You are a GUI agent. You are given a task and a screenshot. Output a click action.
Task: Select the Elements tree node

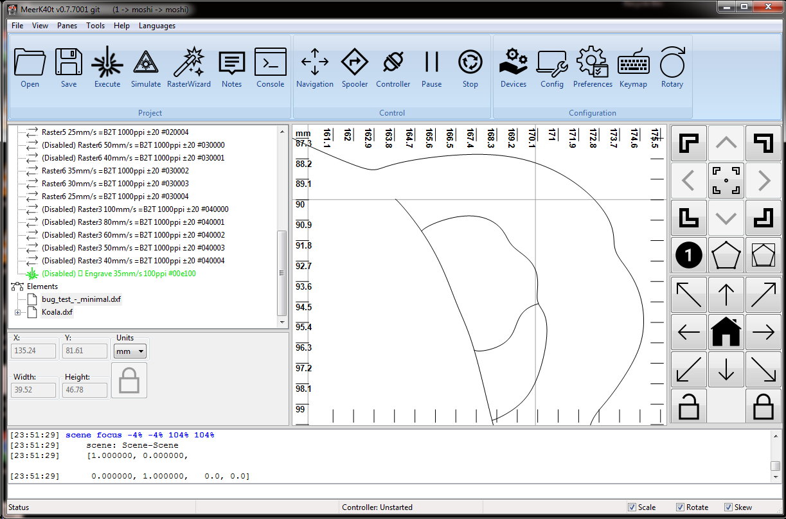pos(42,286)
